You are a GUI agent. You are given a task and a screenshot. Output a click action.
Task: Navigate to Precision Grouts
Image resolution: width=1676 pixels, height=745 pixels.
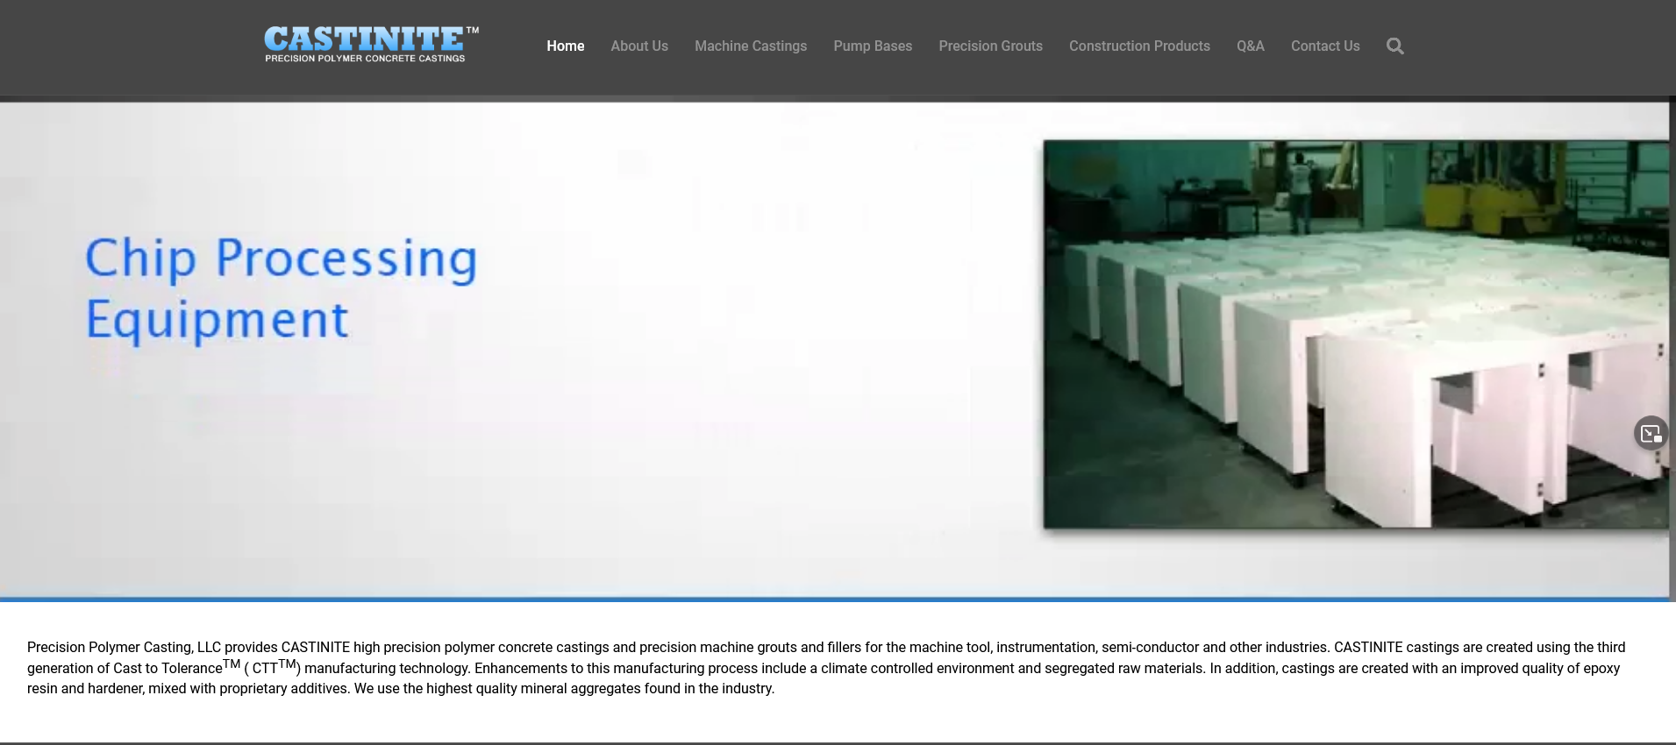(990, 46)
